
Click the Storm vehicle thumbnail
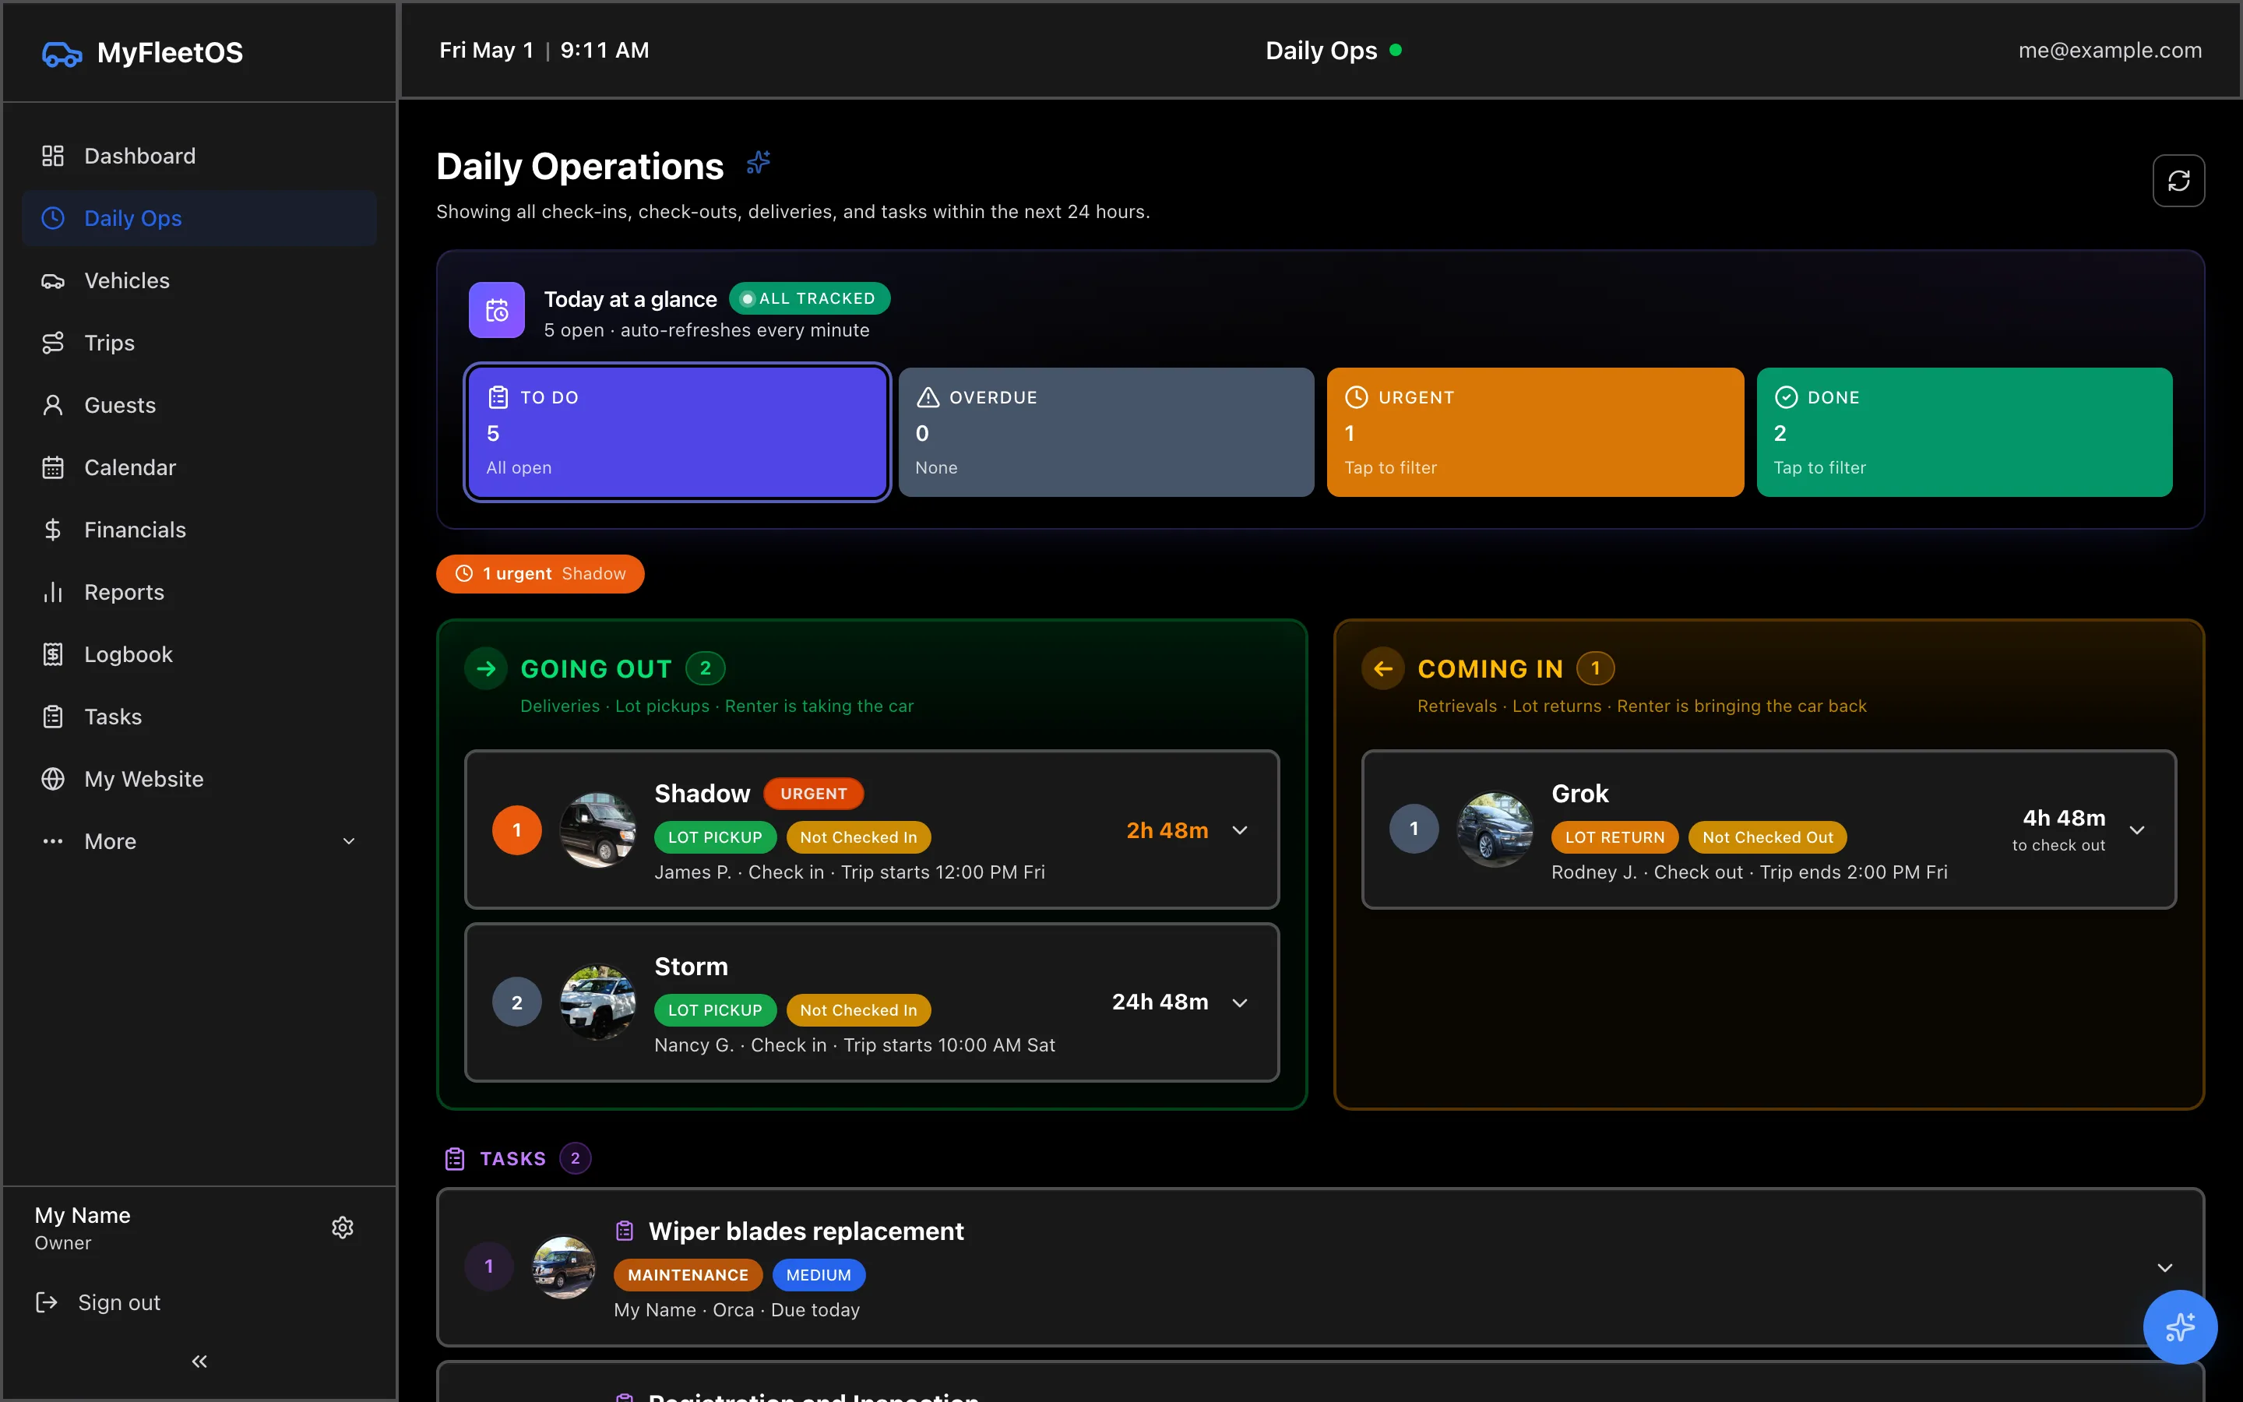598,1002
